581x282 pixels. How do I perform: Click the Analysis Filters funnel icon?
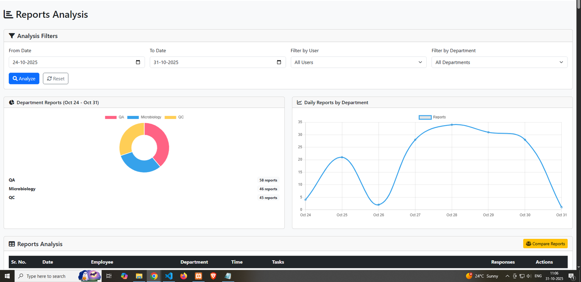pos(12,36)
